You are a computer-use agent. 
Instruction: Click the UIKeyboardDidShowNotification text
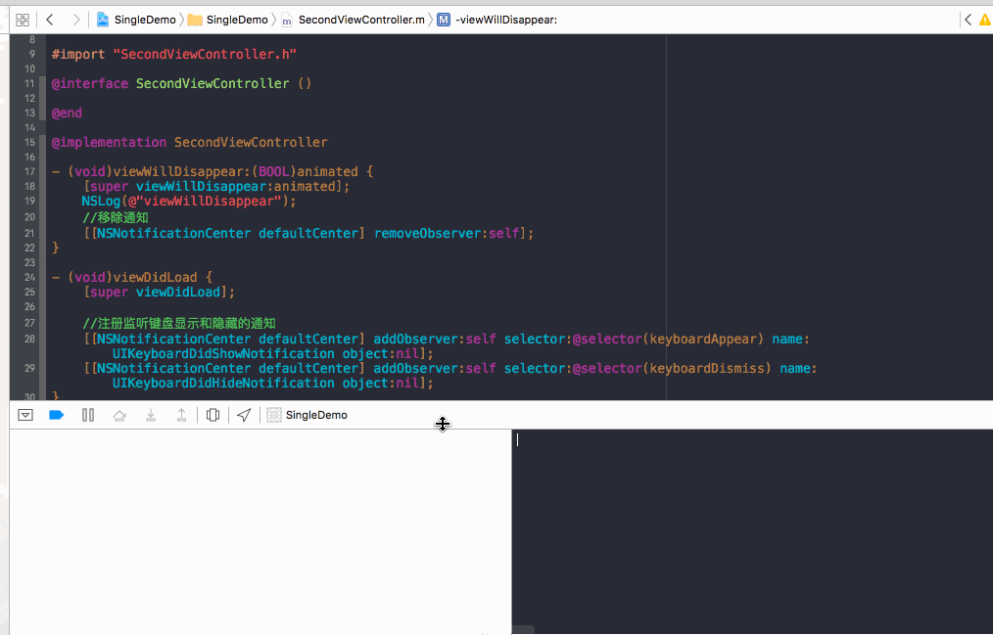tap(223, 353)
